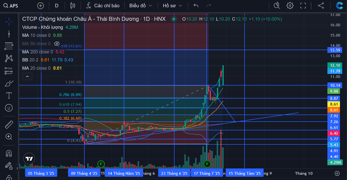Open the blue C logo at top right
The width and height of the screenshot is (347, 180).
point(339,6)
